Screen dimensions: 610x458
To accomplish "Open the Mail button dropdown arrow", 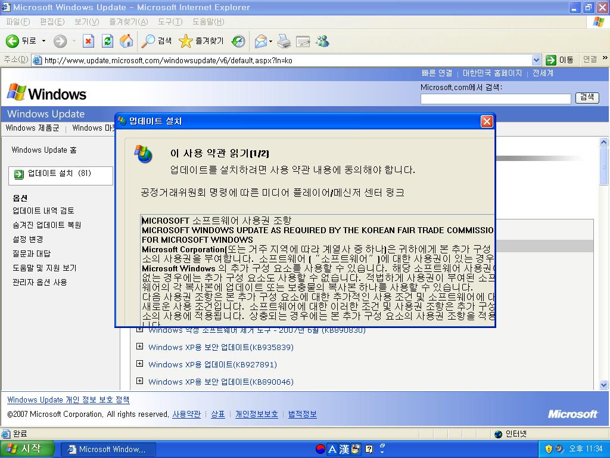I will click(271, 41).
